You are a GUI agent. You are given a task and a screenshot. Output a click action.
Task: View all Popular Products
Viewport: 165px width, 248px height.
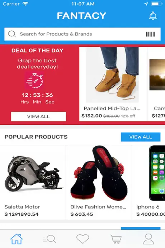141,137
